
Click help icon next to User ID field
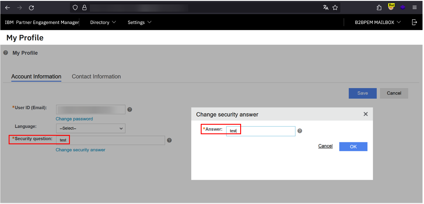pos(129,109)
